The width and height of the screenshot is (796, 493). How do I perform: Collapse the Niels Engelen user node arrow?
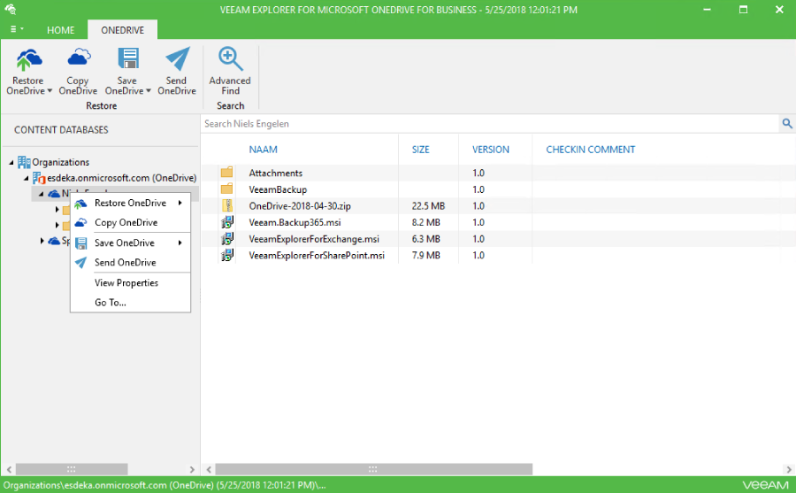[x=42, y=194]
